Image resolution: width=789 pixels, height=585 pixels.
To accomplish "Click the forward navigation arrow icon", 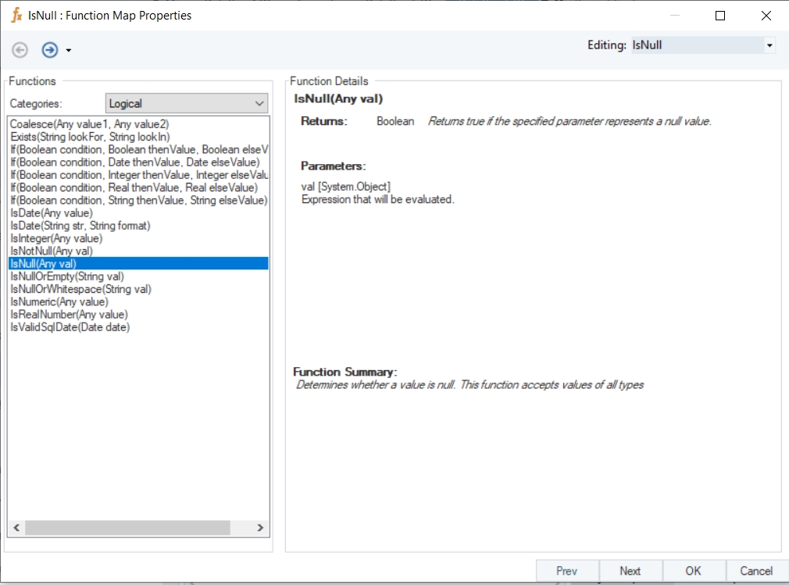I will (x=50, y=50).
